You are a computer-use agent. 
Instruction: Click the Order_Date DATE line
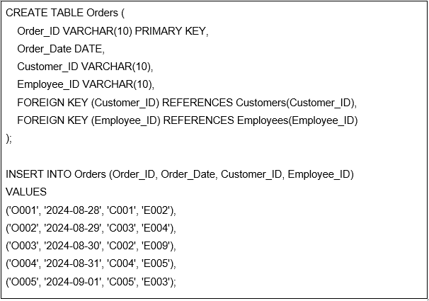point(61,49)
